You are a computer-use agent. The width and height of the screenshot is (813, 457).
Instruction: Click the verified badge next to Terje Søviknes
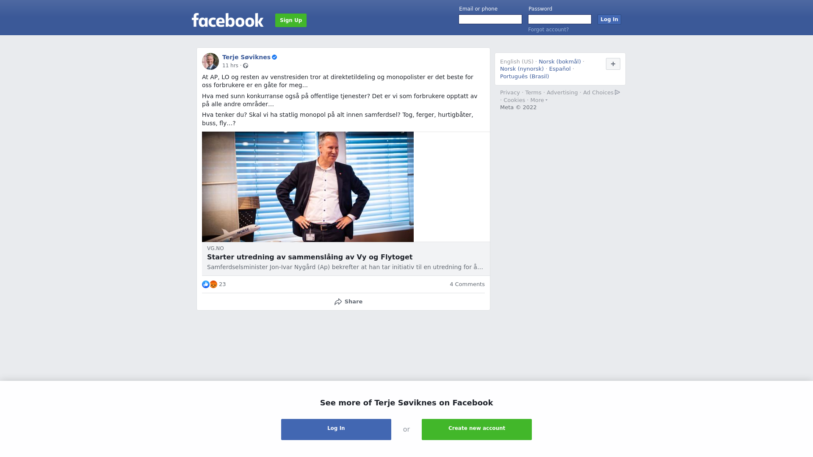[274, 57]
